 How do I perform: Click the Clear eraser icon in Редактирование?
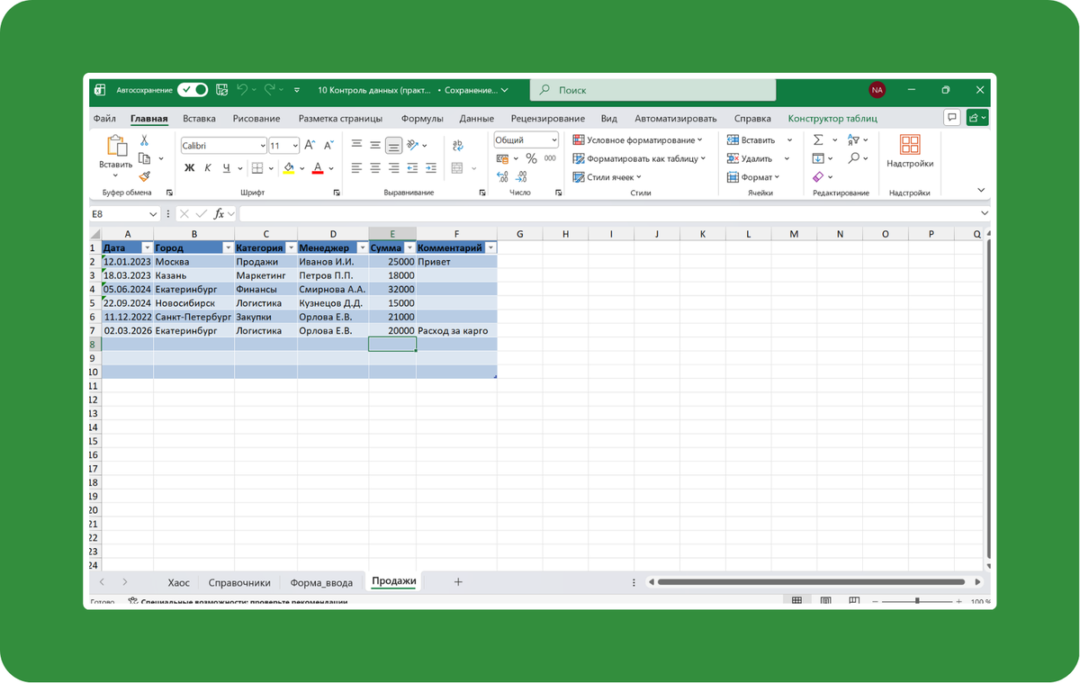tap(818, 177)
